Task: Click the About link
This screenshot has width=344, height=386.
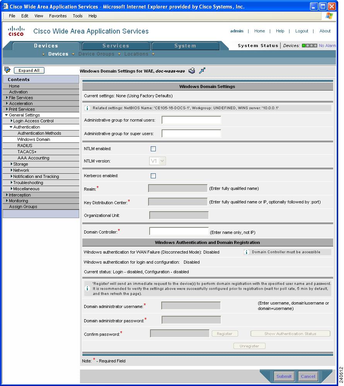Action: tap(325, 31)
